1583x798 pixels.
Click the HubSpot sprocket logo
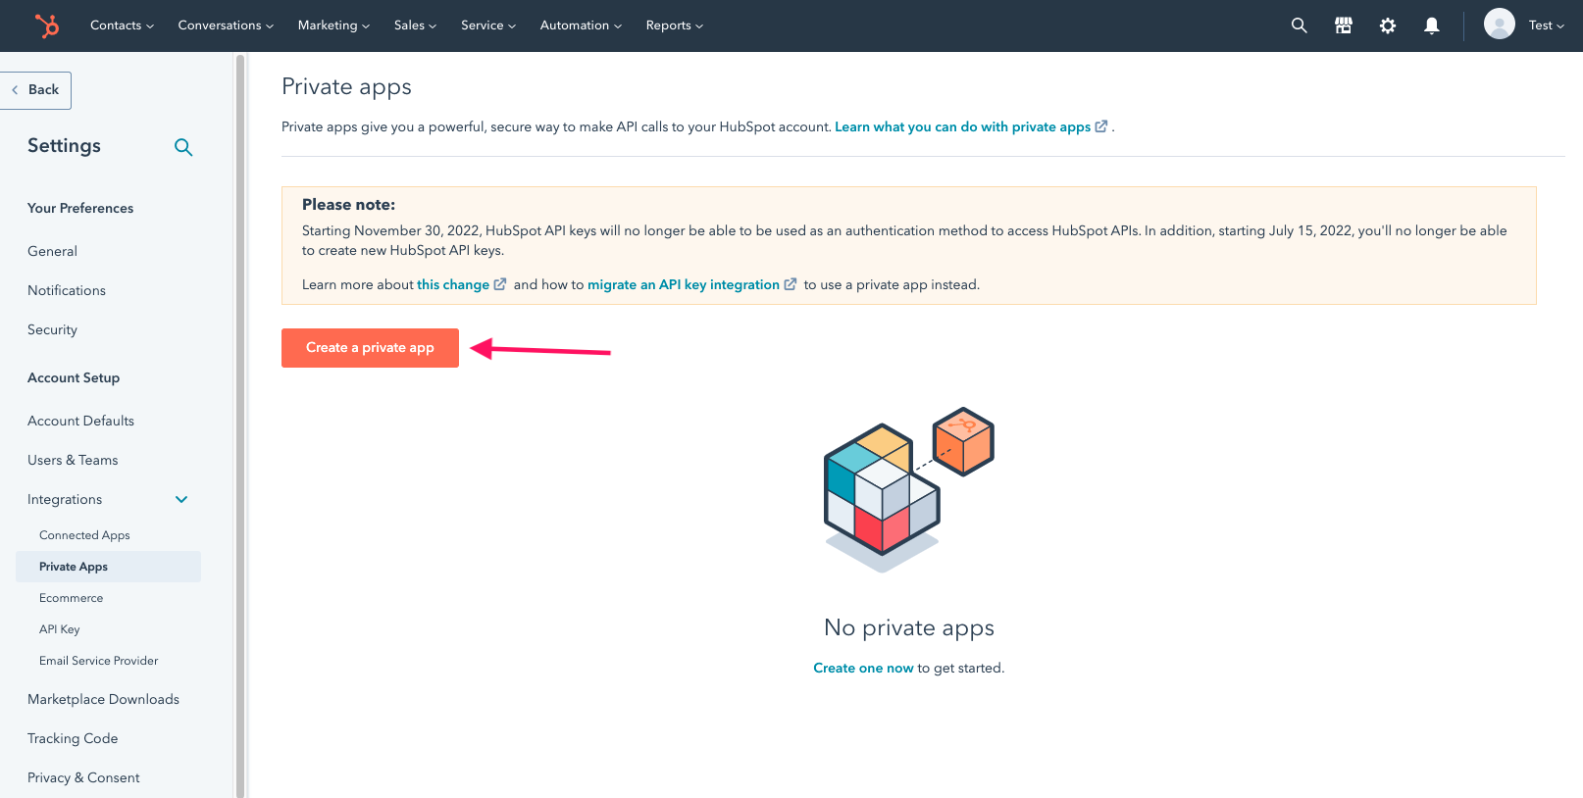coord(46,25)
